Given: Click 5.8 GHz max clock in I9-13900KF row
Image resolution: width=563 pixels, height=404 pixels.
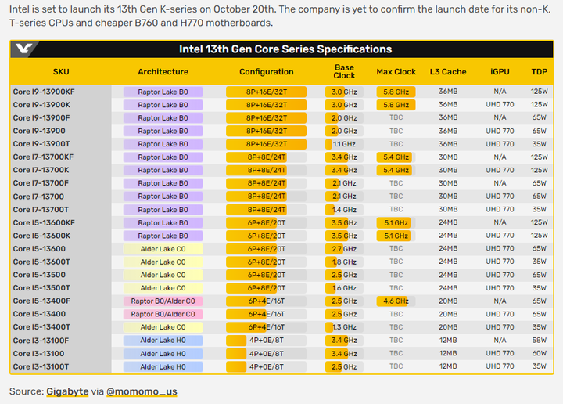Looking at the screenshot, I should coord(396,92).
